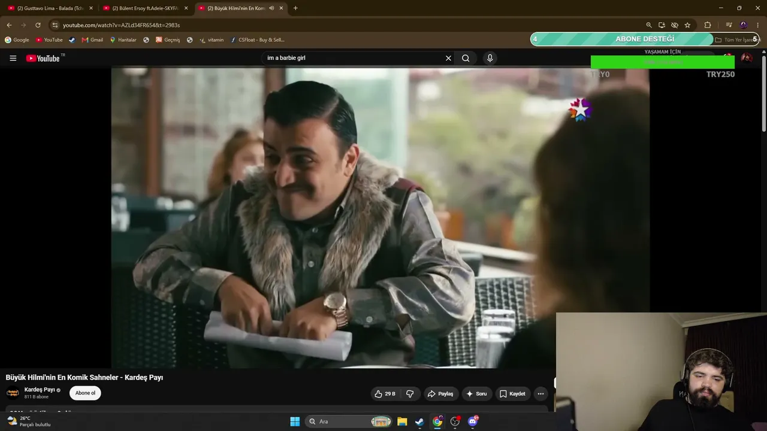The image size is (767, 431).
Task: Close the Gusttavo Lima tab
Action: [x=91, y=8]
